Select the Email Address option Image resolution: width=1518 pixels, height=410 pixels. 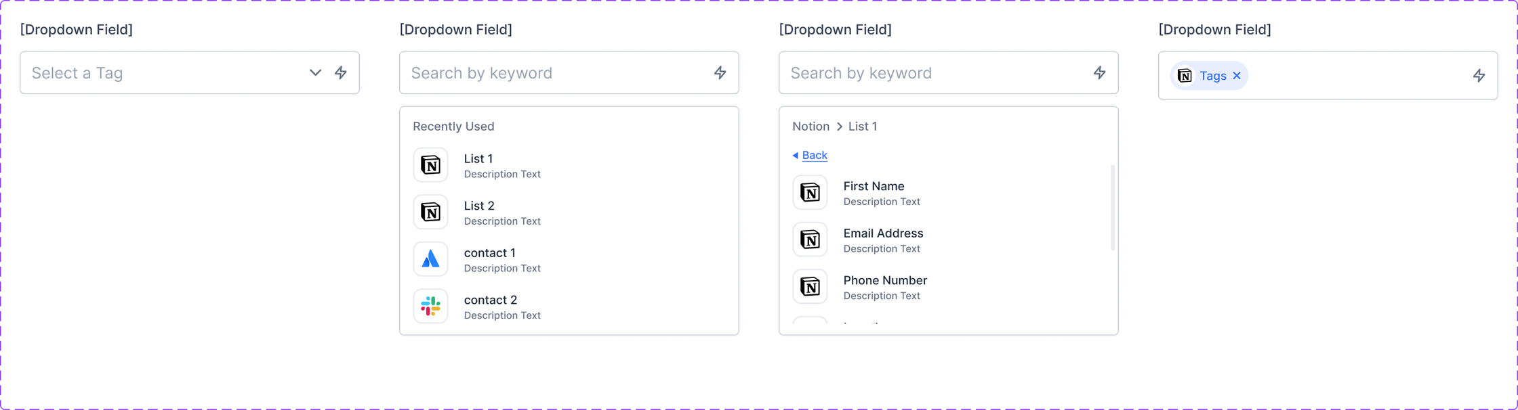[949, 240]
